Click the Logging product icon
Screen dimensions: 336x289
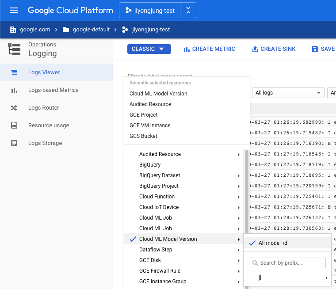pos(14,49)
